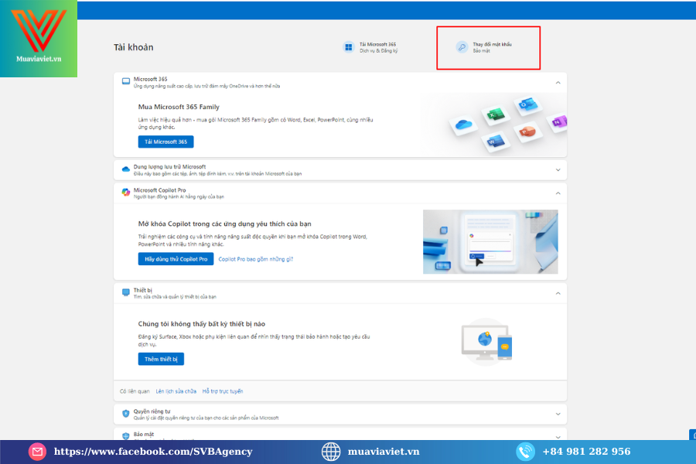Click the Dung lượng lưu trữ Microsoft title
Screen dimensions: 696x464
pos(169,166)
